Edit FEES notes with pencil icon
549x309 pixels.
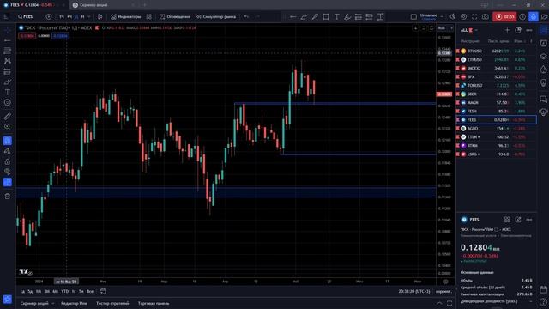tap(518, 220)
